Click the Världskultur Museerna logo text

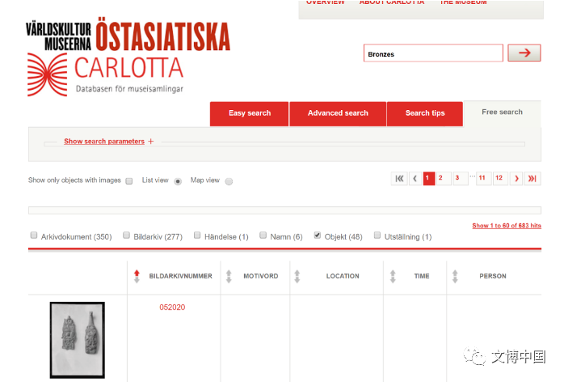(59, 36)
